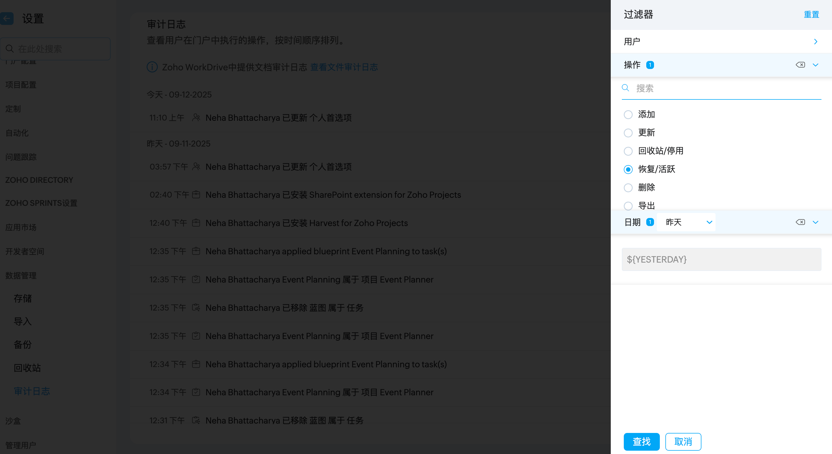Open 备份 in the settings sidebar

pos(23,345)
